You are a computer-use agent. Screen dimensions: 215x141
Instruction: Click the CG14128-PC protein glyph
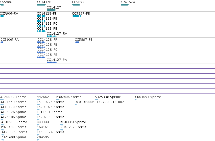click(x=41, y=52)
